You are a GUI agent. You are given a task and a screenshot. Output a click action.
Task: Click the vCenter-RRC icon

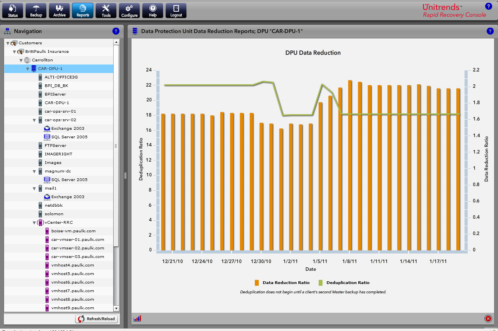tap(40, 223)
